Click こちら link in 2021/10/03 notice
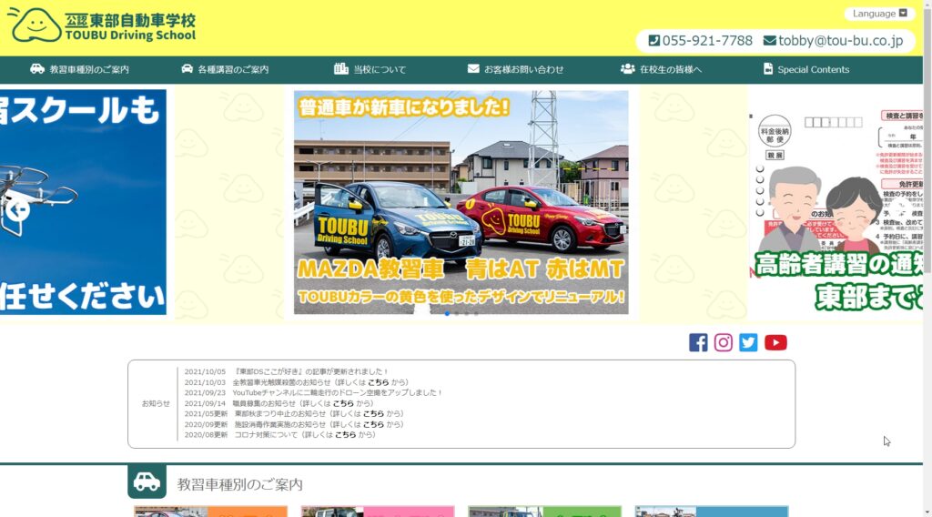Viewport: 932px width, 517px height. (x=378, y=382)
